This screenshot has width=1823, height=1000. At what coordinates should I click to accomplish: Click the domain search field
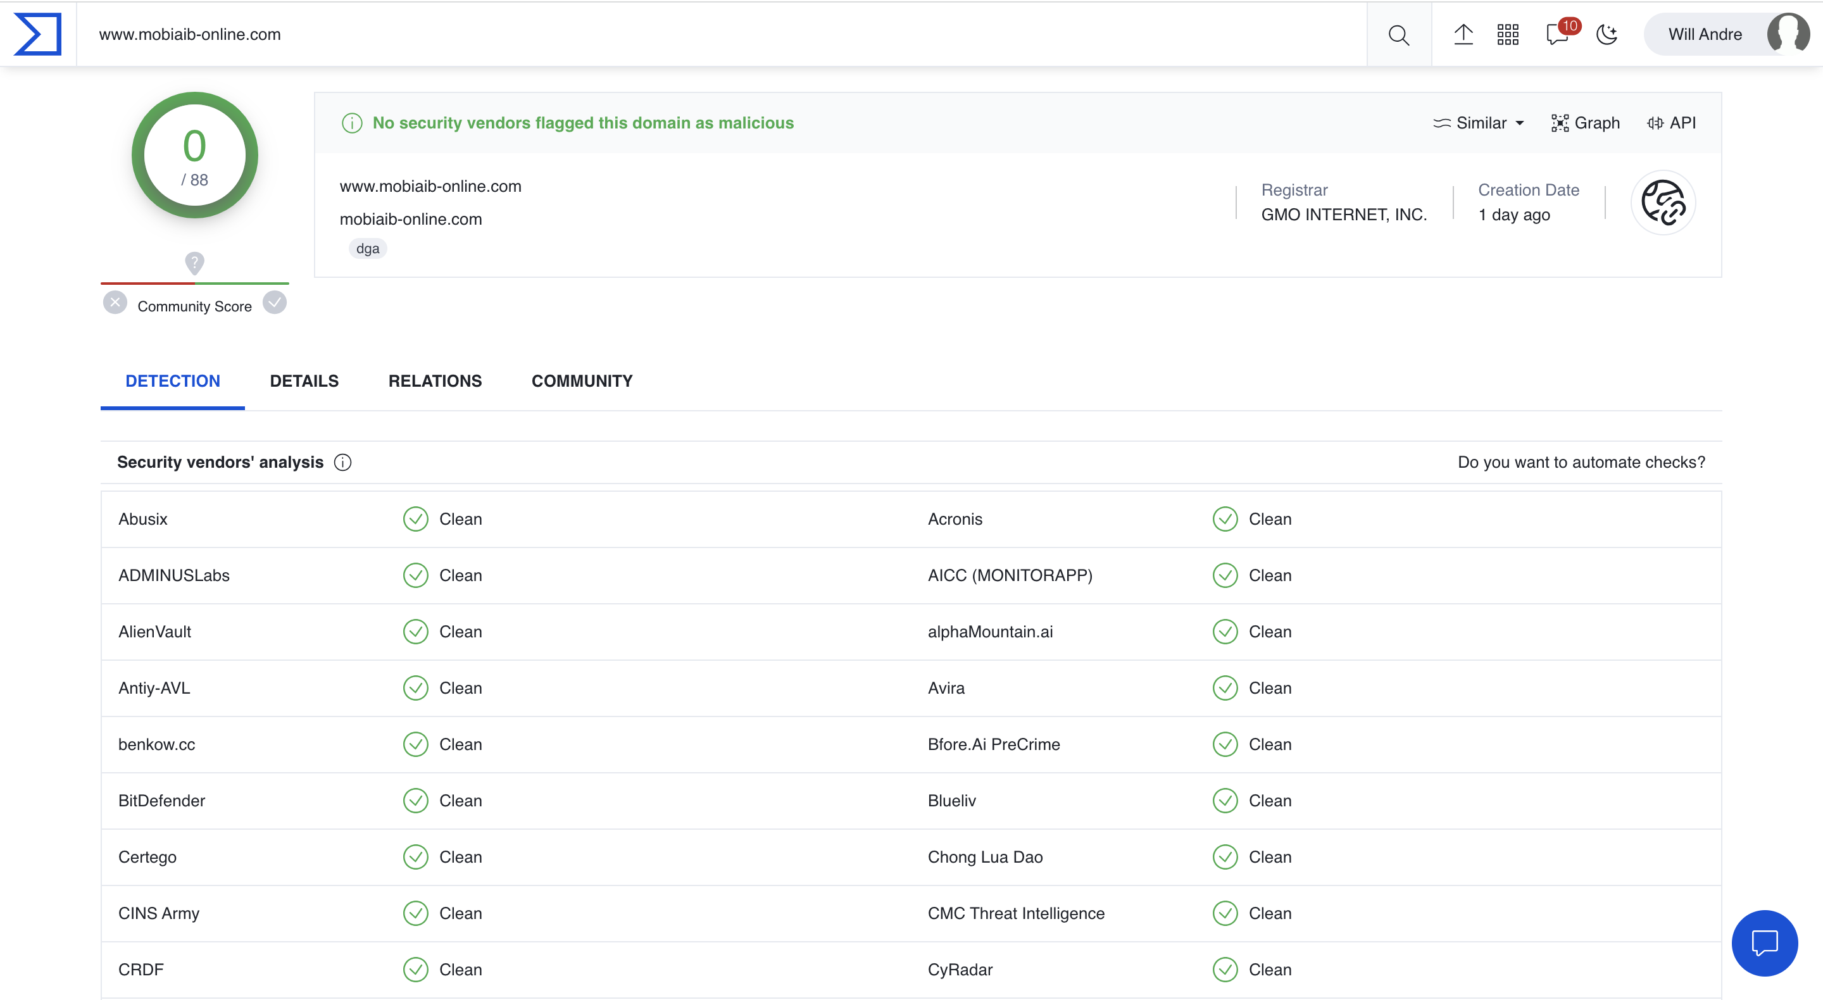point(722,34)
